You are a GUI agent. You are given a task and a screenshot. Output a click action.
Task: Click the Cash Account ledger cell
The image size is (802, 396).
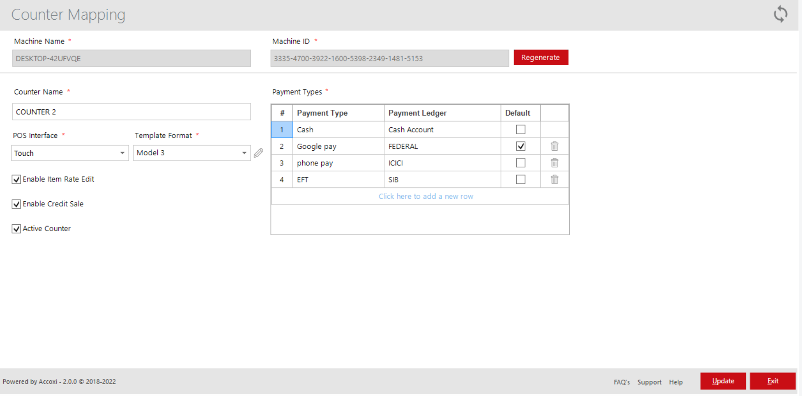coord(442,130)
